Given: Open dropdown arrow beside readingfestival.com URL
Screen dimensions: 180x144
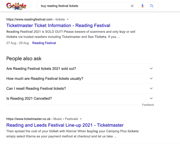Looking at the screenshot, I should (68, 19).
